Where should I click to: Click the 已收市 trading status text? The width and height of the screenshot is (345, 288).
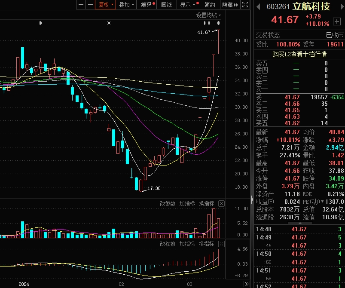point(335,35)
